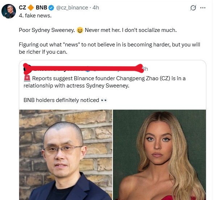Click the orange diamond emoji beside CZ

(x=31, y=8)
